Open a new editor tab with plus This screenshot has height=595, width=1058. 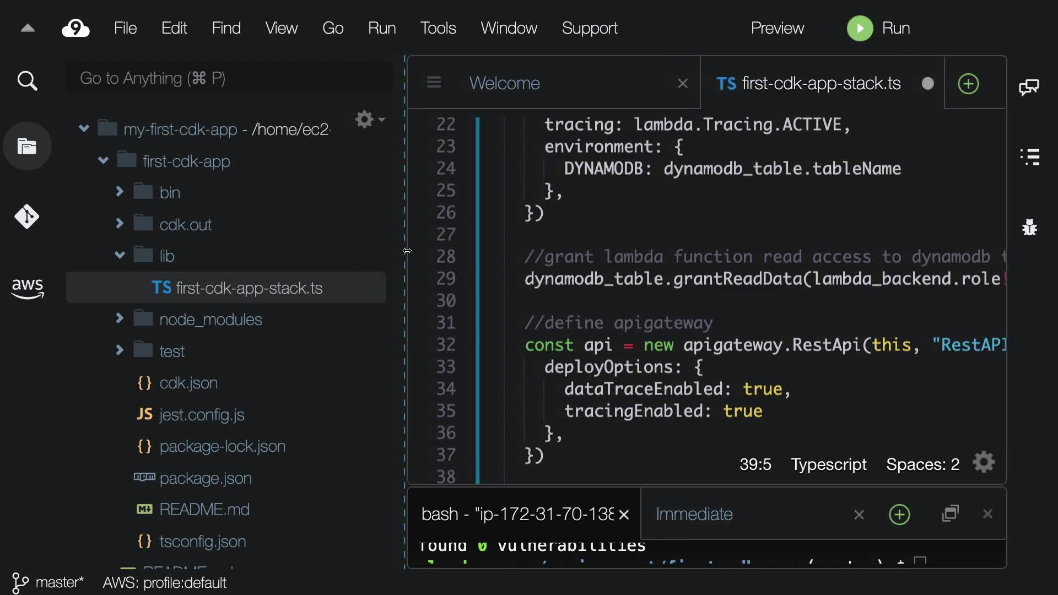pos(968,84)
